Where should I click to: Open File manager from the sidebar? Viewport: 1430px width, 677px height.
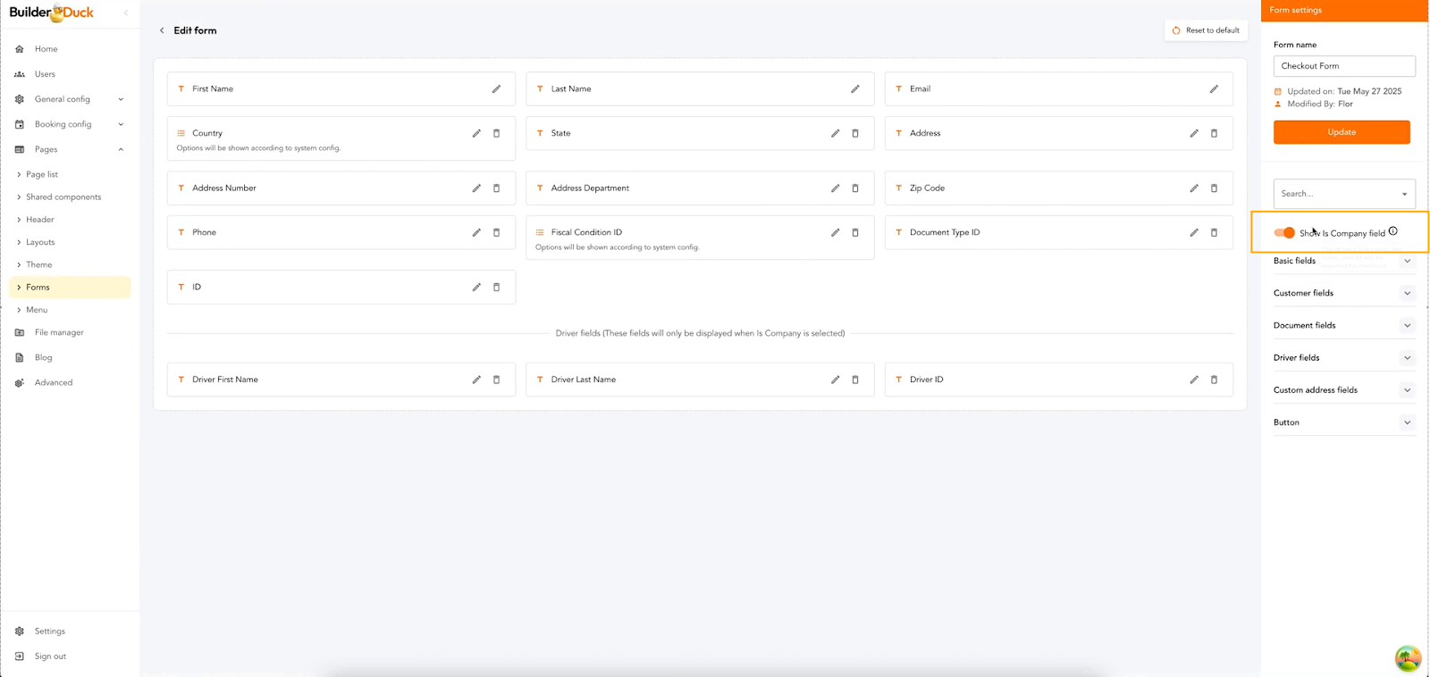[x=59, y=332]
